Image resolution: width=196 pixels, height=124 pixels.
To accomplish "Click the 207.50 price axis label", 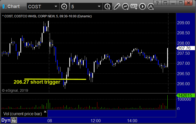I will [183, 53].
